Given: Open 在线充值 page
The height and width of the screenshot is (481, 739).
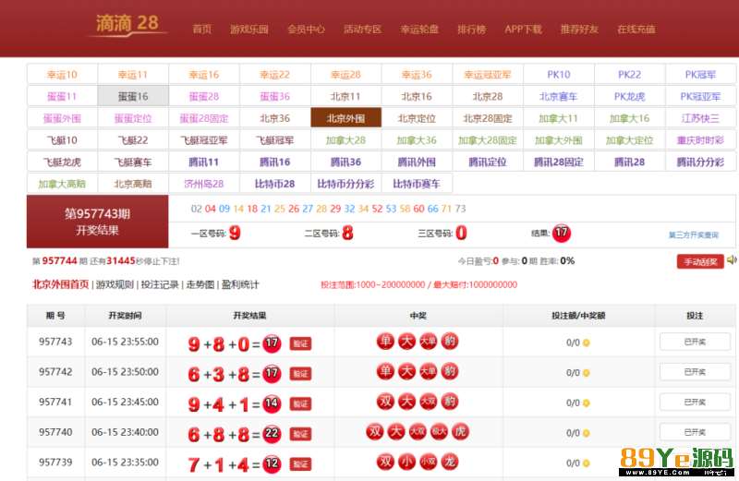Looking at the screenshot, I should point(636,30).
